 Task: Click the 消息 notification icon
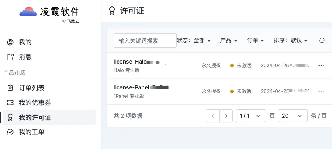click(10, 57)
